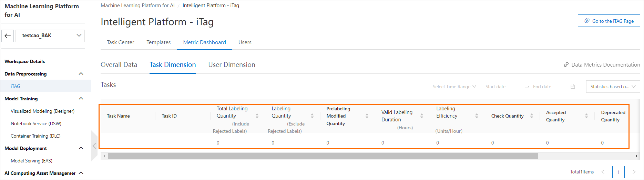Collapse the Model Training section
Image resolution: width=644 pixels, height=180 pixels.
tap(81, 99)
